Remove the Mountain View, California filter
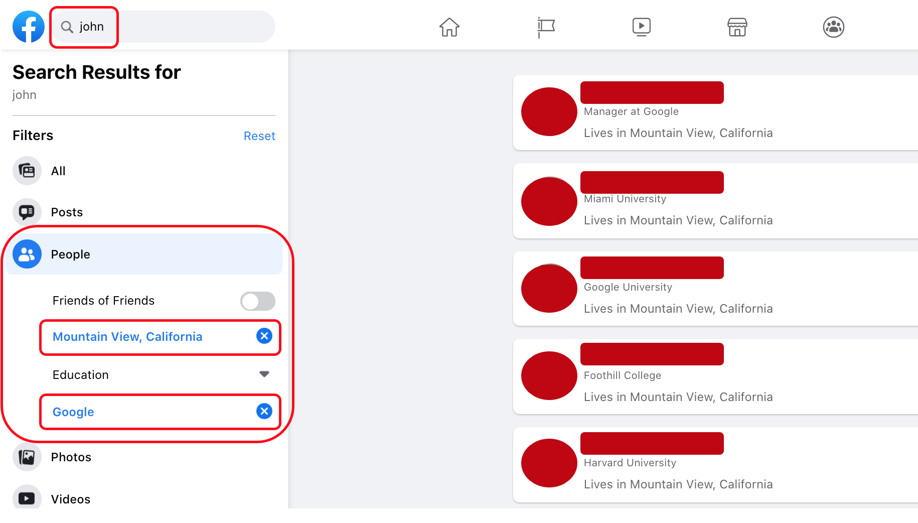 click(264, 336)
